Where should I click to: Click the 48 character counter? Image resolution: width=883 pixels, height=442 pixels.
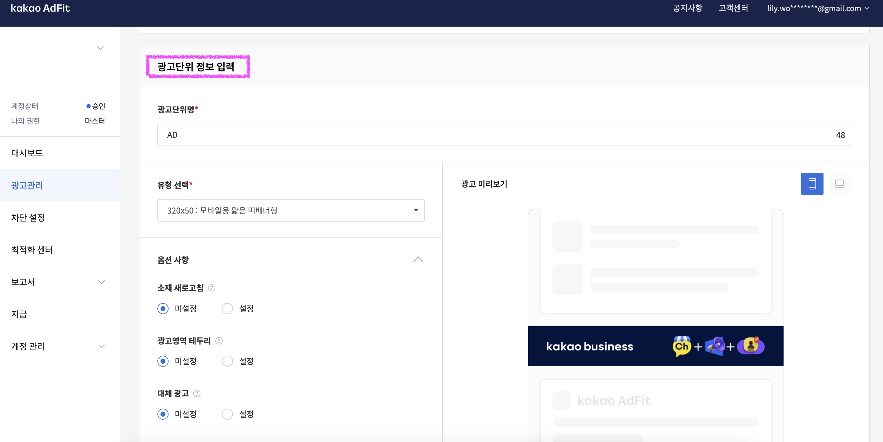tap(840, 135)
